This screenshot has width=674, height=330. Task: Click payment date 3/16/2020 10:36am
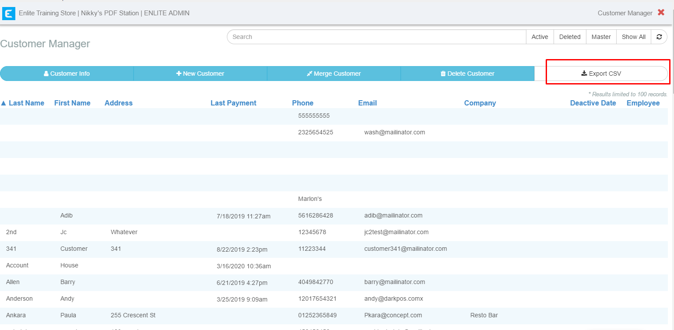click(x=244, y=266)
